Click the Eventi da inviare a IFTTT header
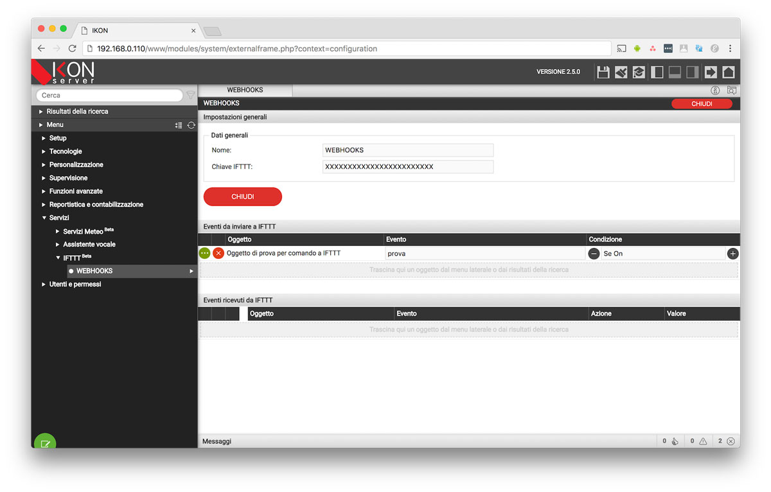The height and width of the screenshot is (492, 771). [469, 227]
